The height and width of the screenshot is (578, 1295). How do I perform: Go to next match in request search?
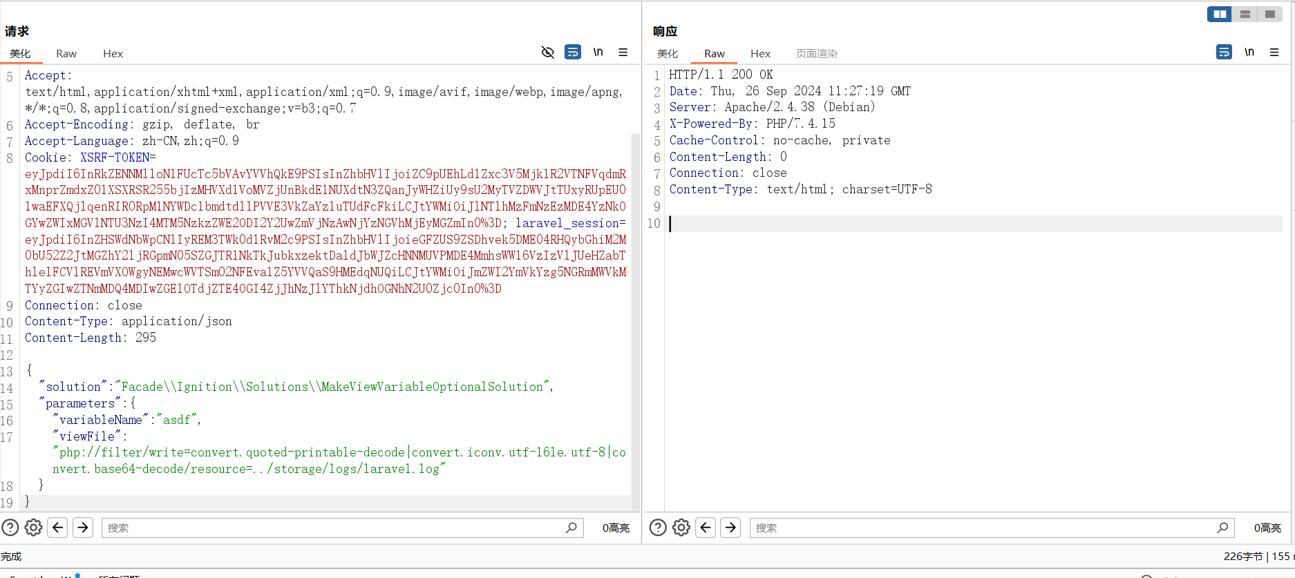tap(83, 528)
